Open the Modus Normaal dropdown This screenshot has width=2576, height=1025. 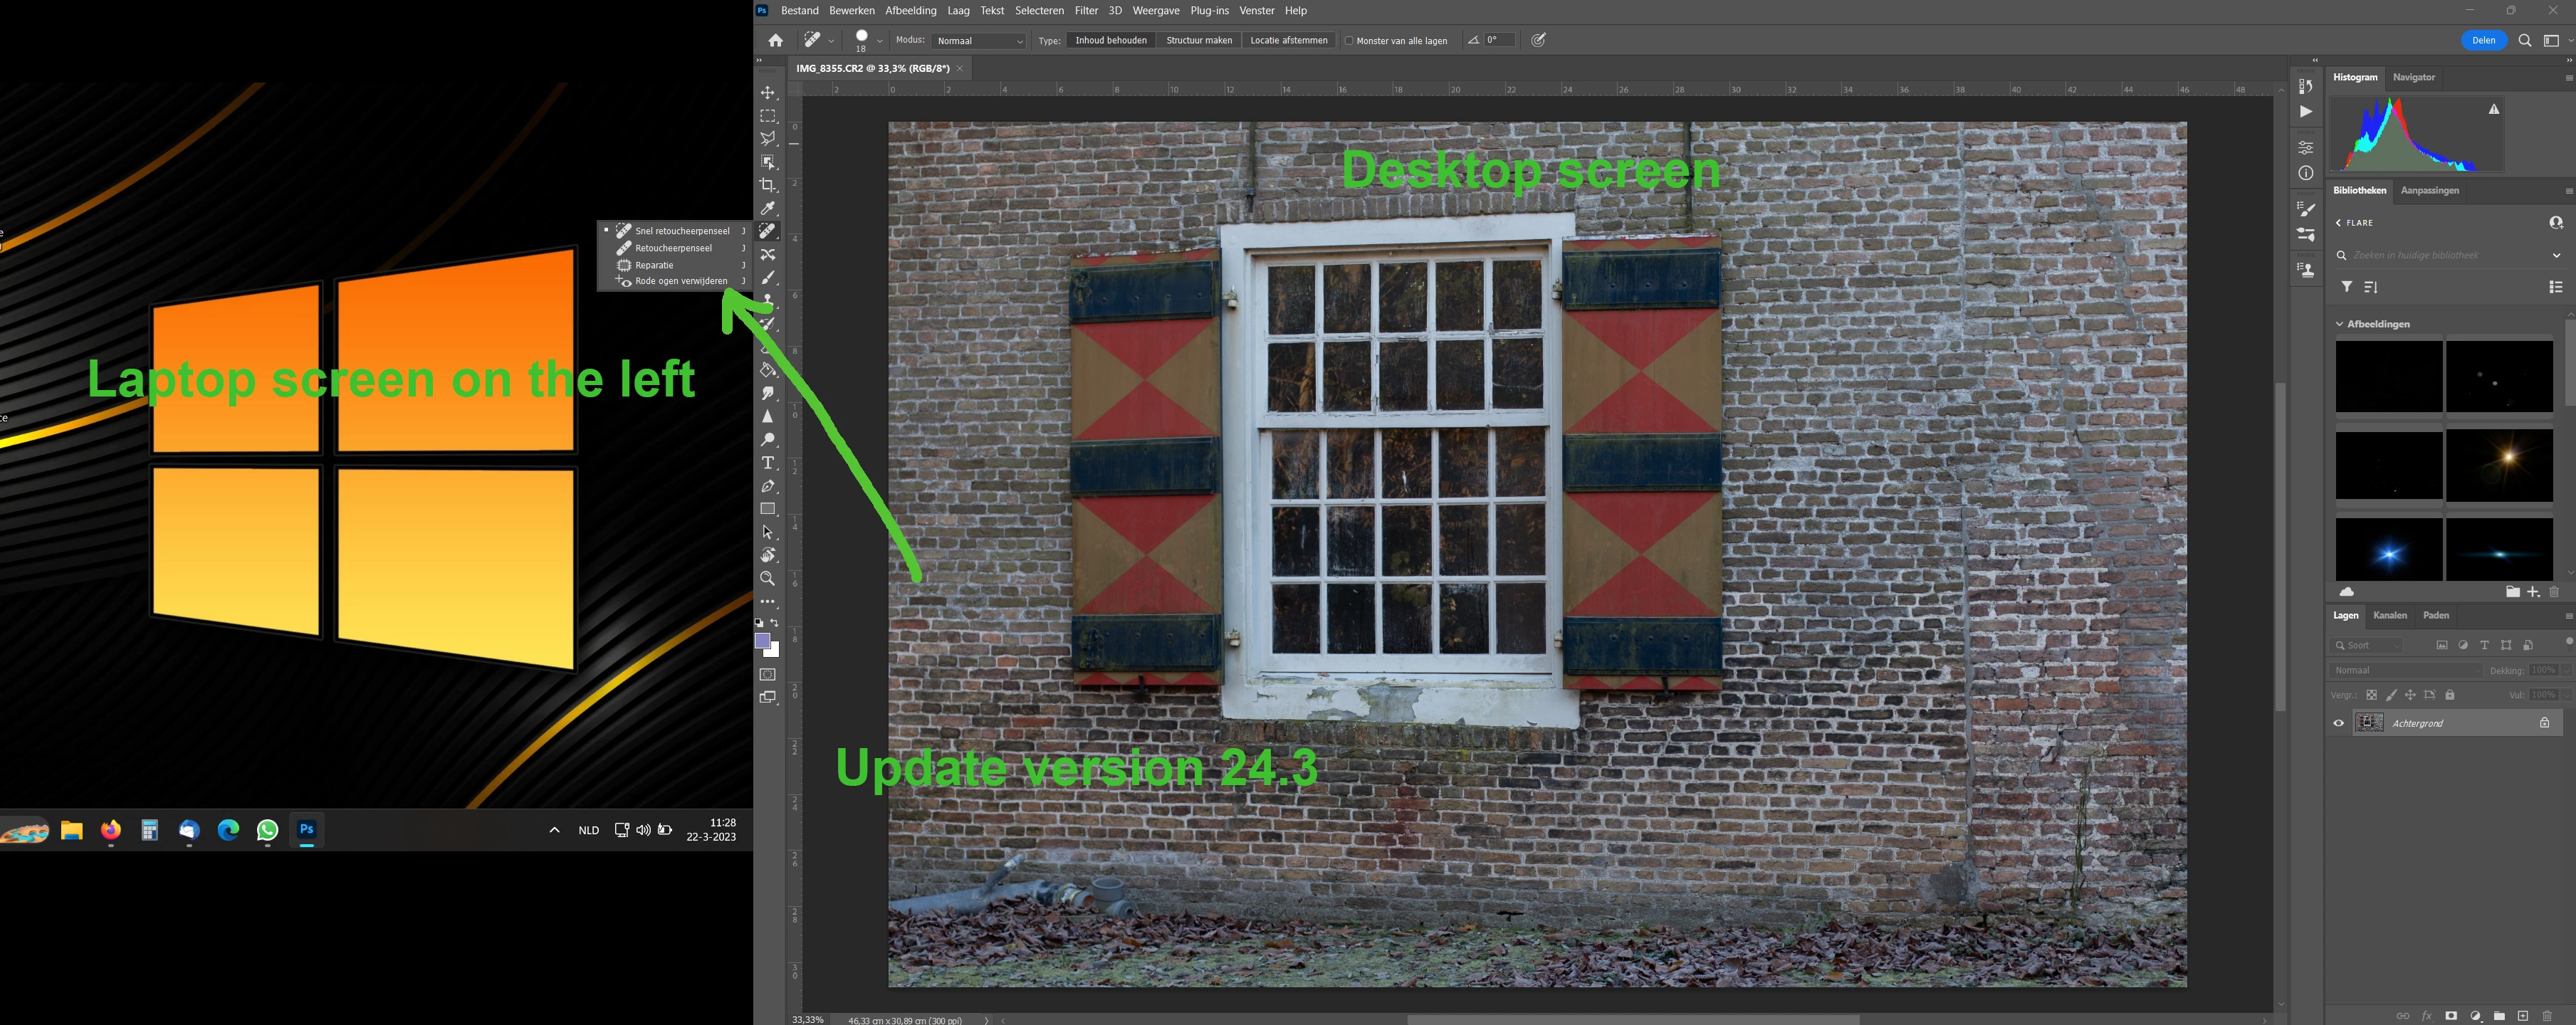pos(979,41)
